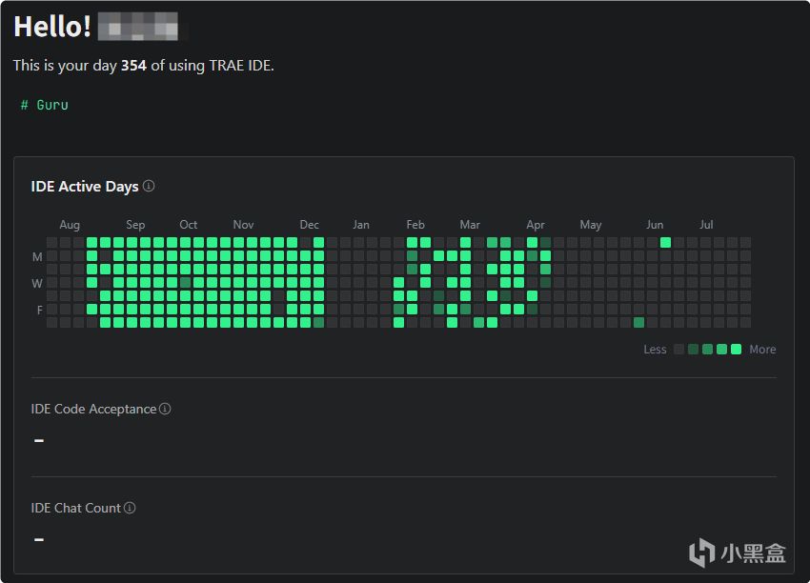Click the 'Less' legend label

point(655,350)
